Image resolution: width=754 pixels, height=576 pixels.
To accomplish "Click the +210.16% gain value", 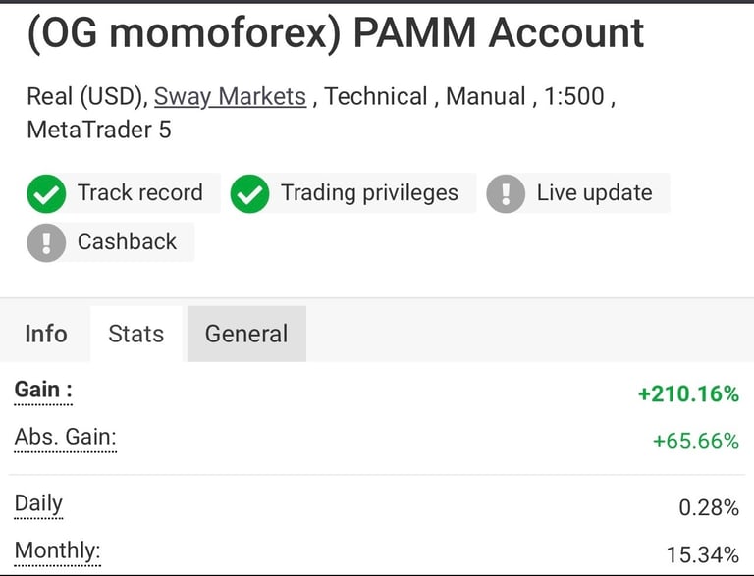I will point(688,393).
